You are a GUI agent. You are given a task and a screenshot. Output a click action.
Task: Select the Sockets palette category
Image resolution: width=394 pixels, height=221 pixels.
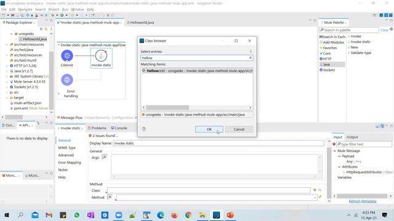click(327, 70)
